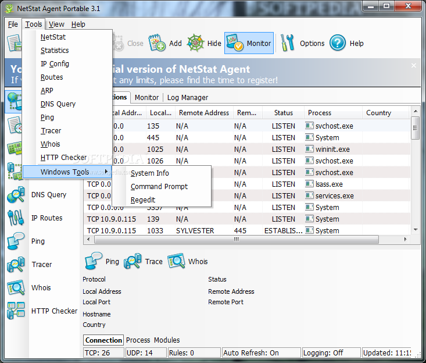Select the TCP 10.9.0.115 port 139 row
Screen dimensions: 426x363
pos(247,219)
